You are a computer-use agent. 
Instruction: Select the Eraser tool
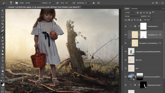pyautogui.click(x=3, y=44)
